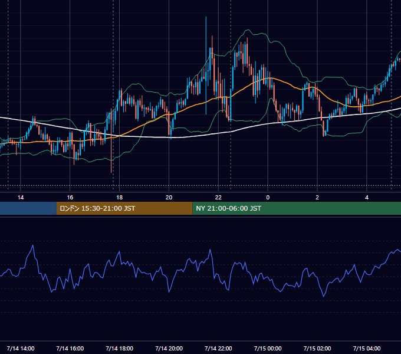Image resolution: width=401 pixels, height=354 pixels.
Task: Click the 0 hour label on price chart axis
Action: click(x=268, y=198)
